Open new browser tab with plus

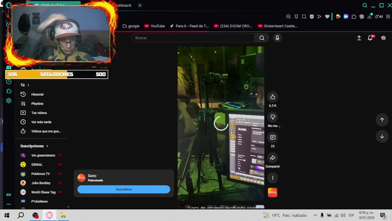(x=140, y=5)
